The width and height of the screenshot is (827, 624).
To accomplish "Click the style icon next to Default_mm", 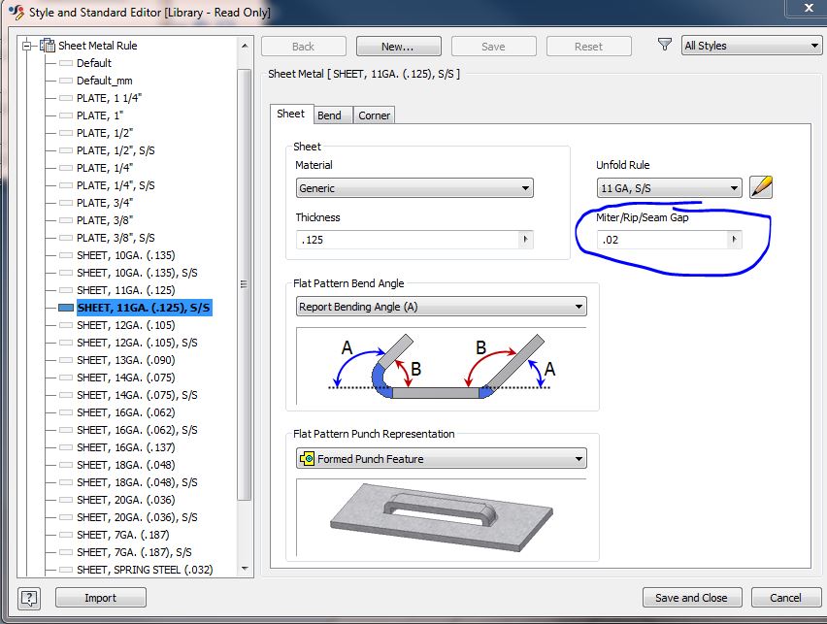I will [66, 81].
